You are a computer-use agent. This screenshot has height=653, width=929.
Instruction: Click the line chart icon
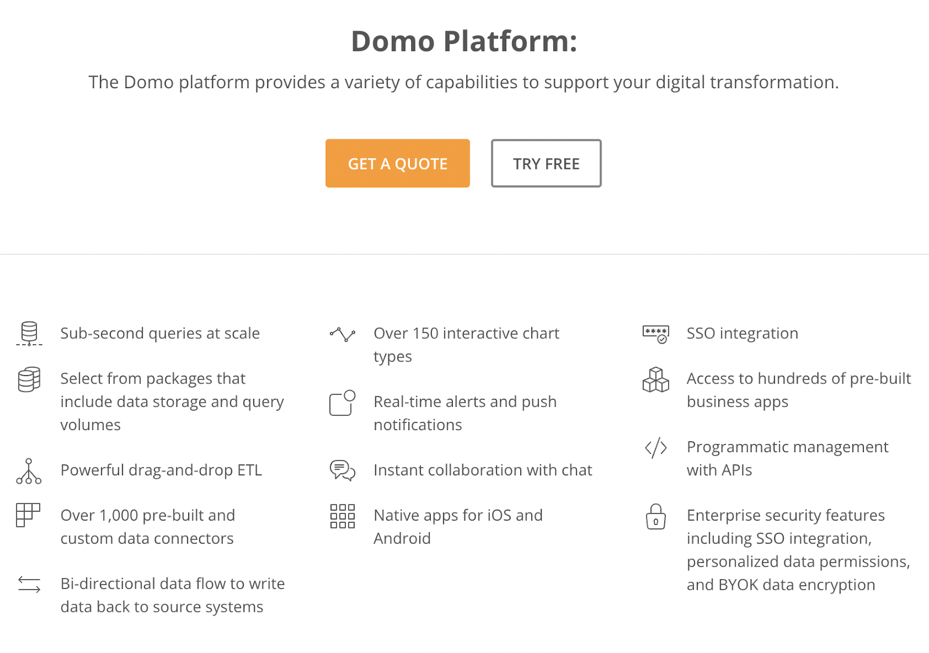tap(343, 334)
